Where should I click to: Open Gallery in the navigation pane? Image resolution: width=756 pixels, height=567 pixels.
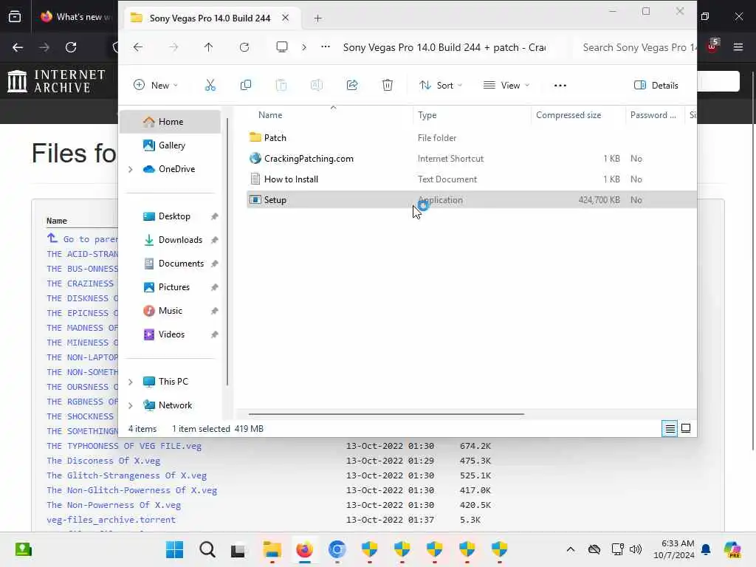(x=171, y=145)
